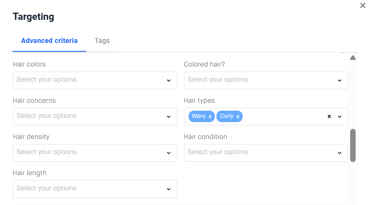Image resolution: width=370 pixels, height=205 pixels.
Task: Expand the Hair density chevron
Action: 169,153
